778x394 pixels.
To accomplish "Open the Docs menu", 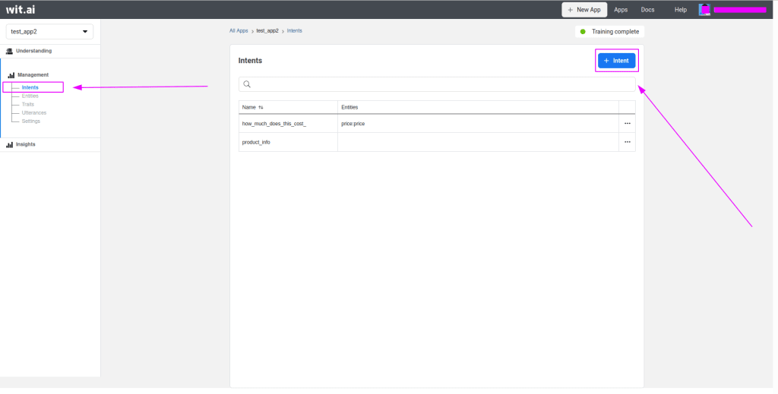I will coord(647,9).
